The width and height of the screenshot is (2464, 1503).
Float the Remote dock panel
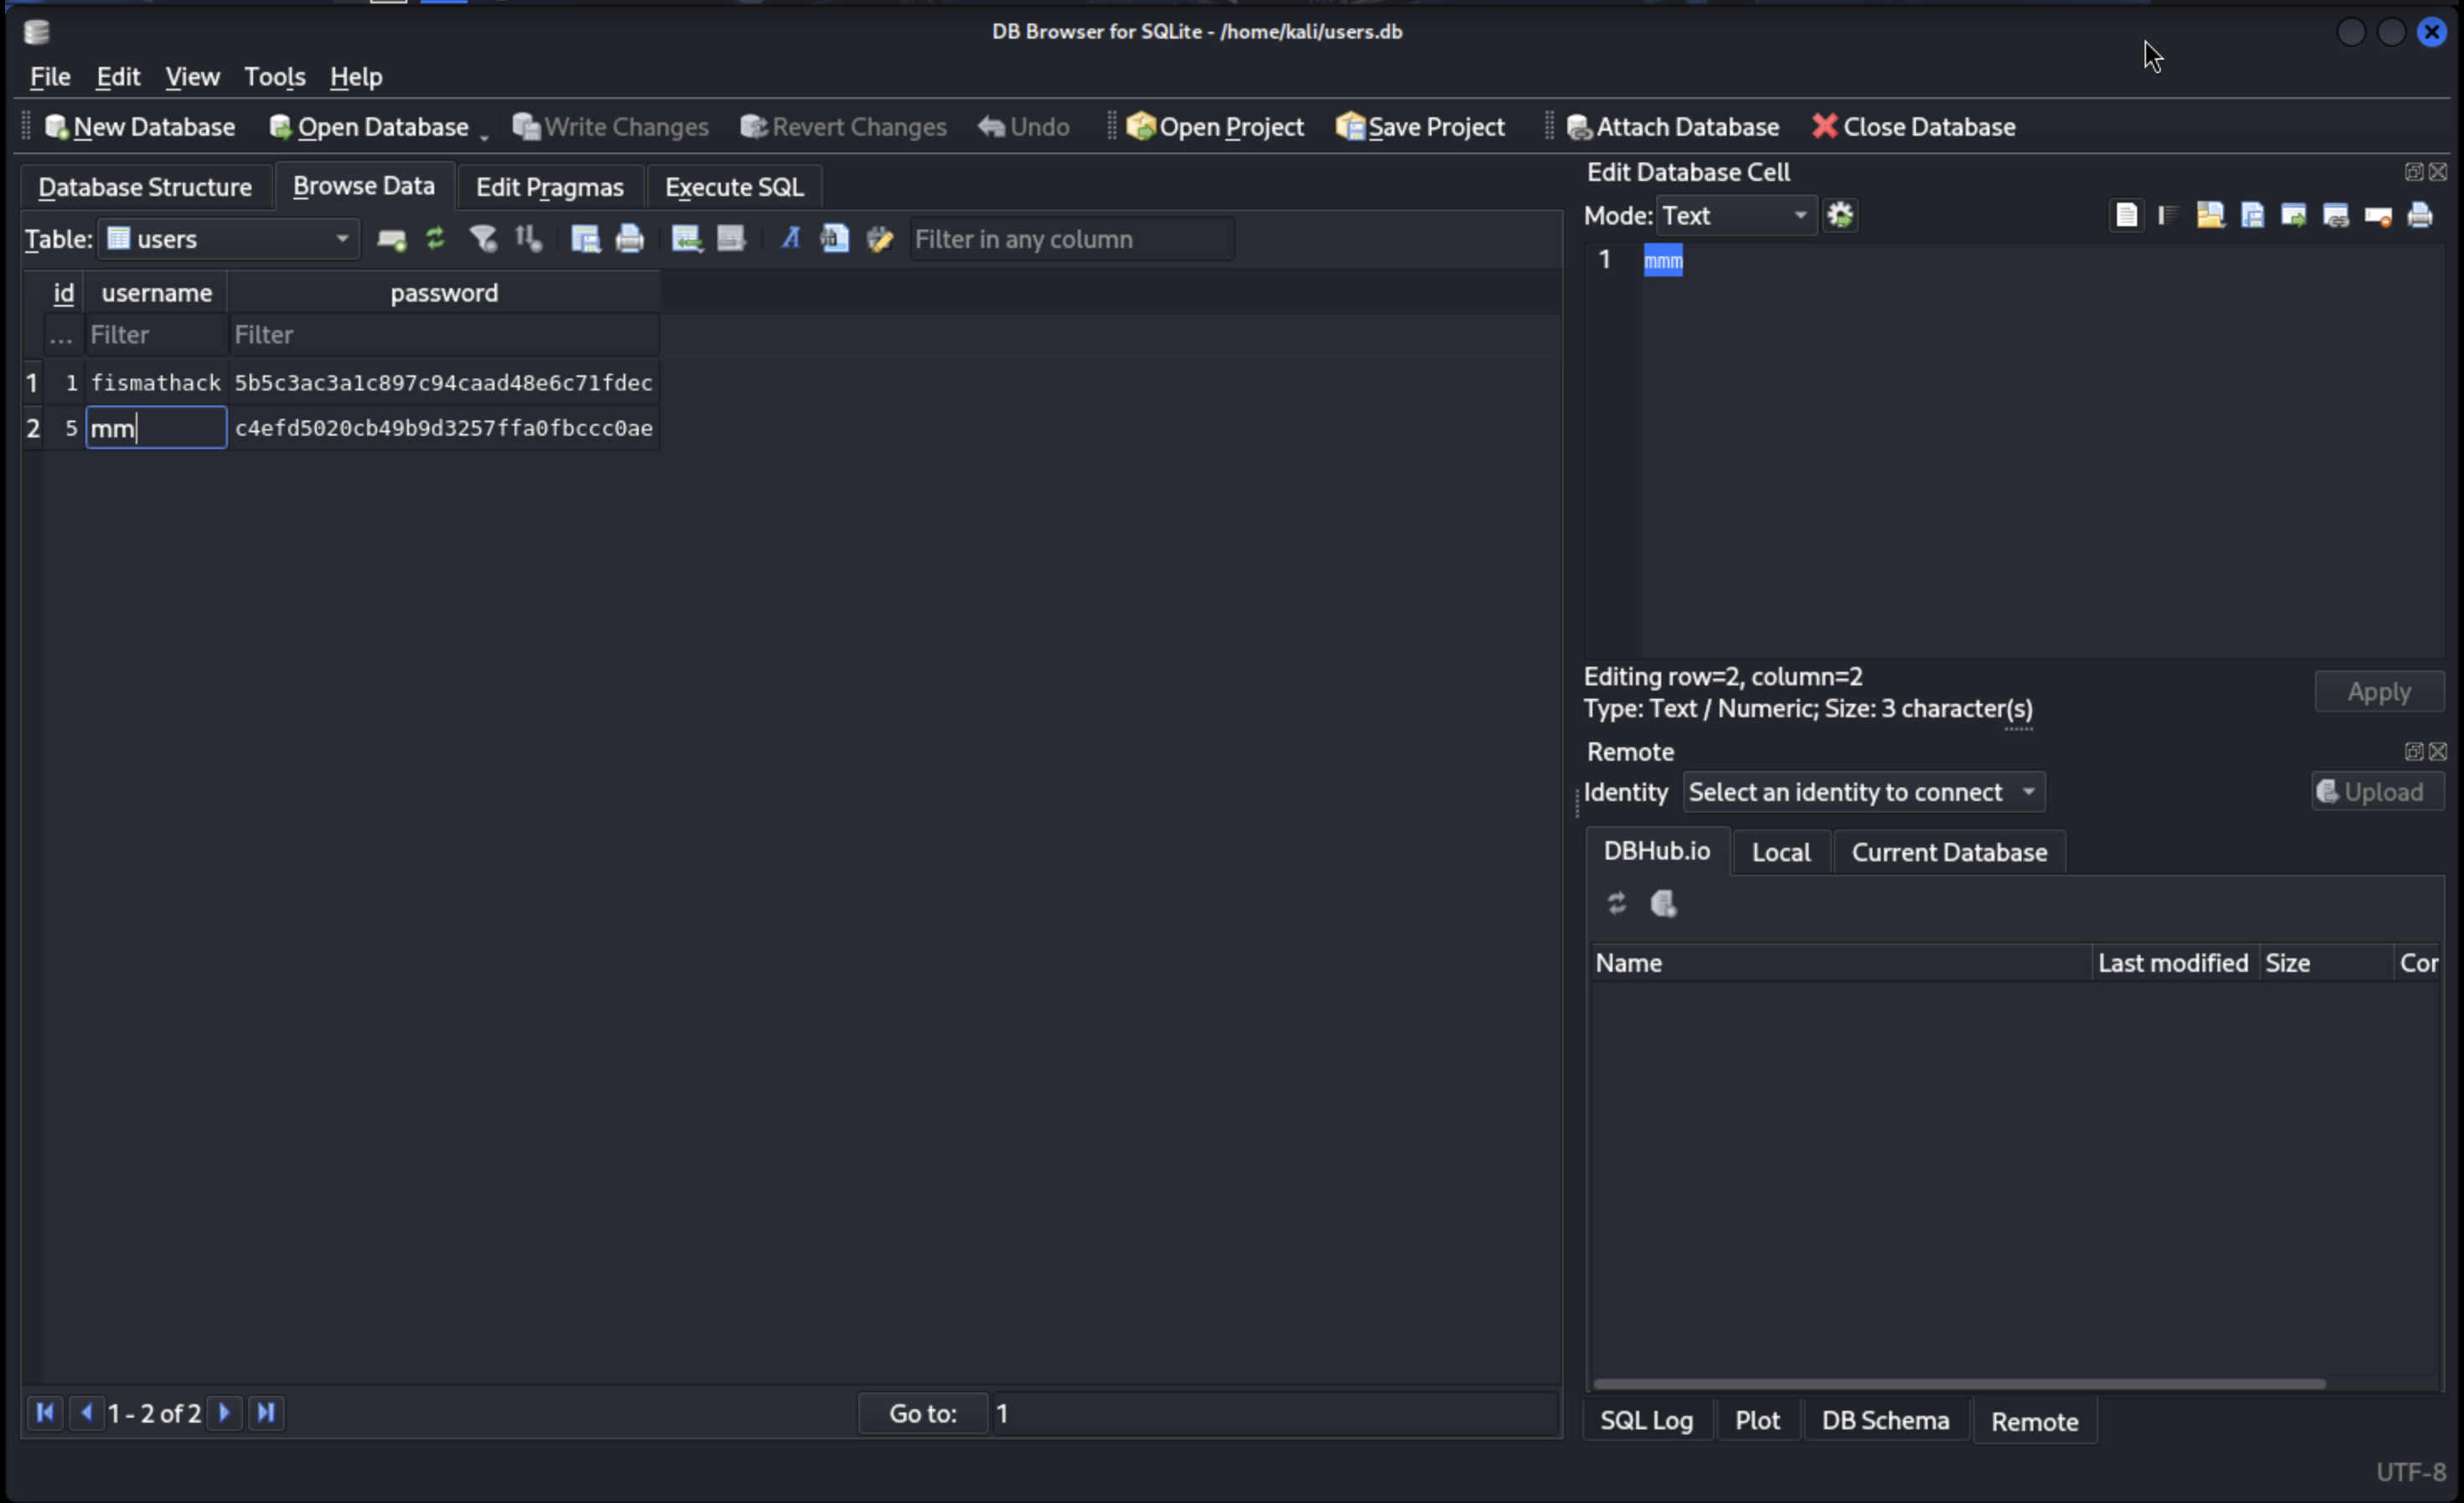tap(2413, 751)
